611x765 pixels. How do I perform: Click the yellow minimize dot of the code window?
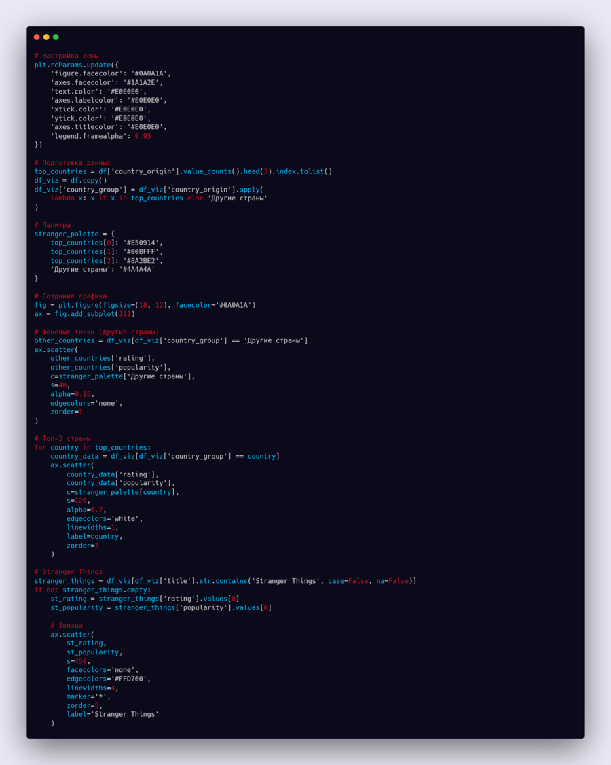[46, 37]
